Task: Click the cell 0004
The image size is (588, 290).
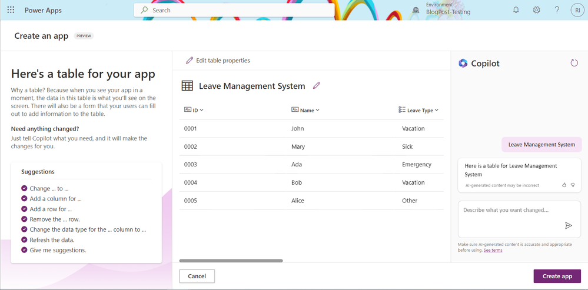Action: [x=191, y=182]
